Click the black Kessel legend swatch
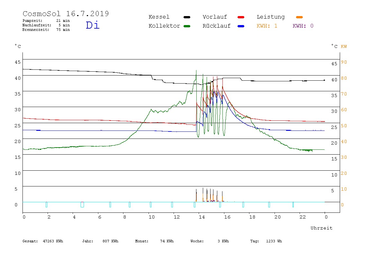This screenshot has height=261, width=369. pyautogui.click(x=187, y=17)
